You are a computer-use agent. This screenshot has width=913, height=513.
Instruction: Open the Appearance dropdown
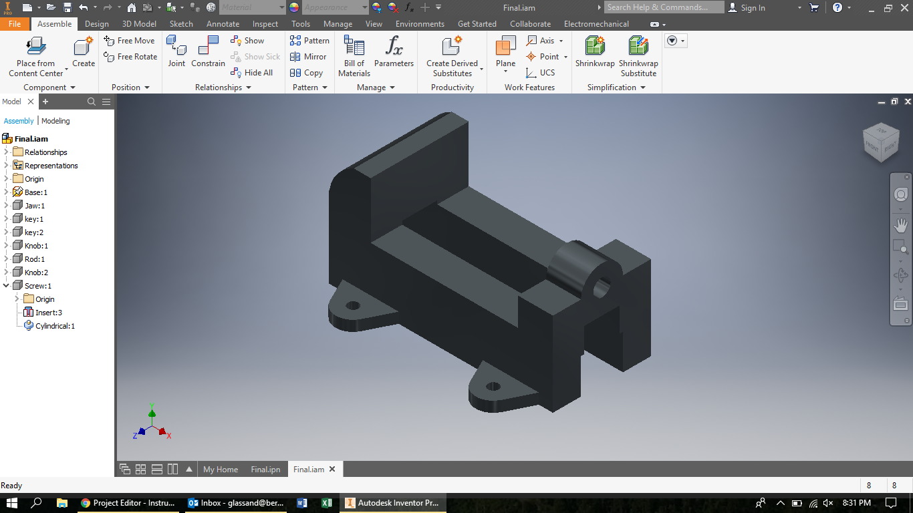[x=336, y=7]
